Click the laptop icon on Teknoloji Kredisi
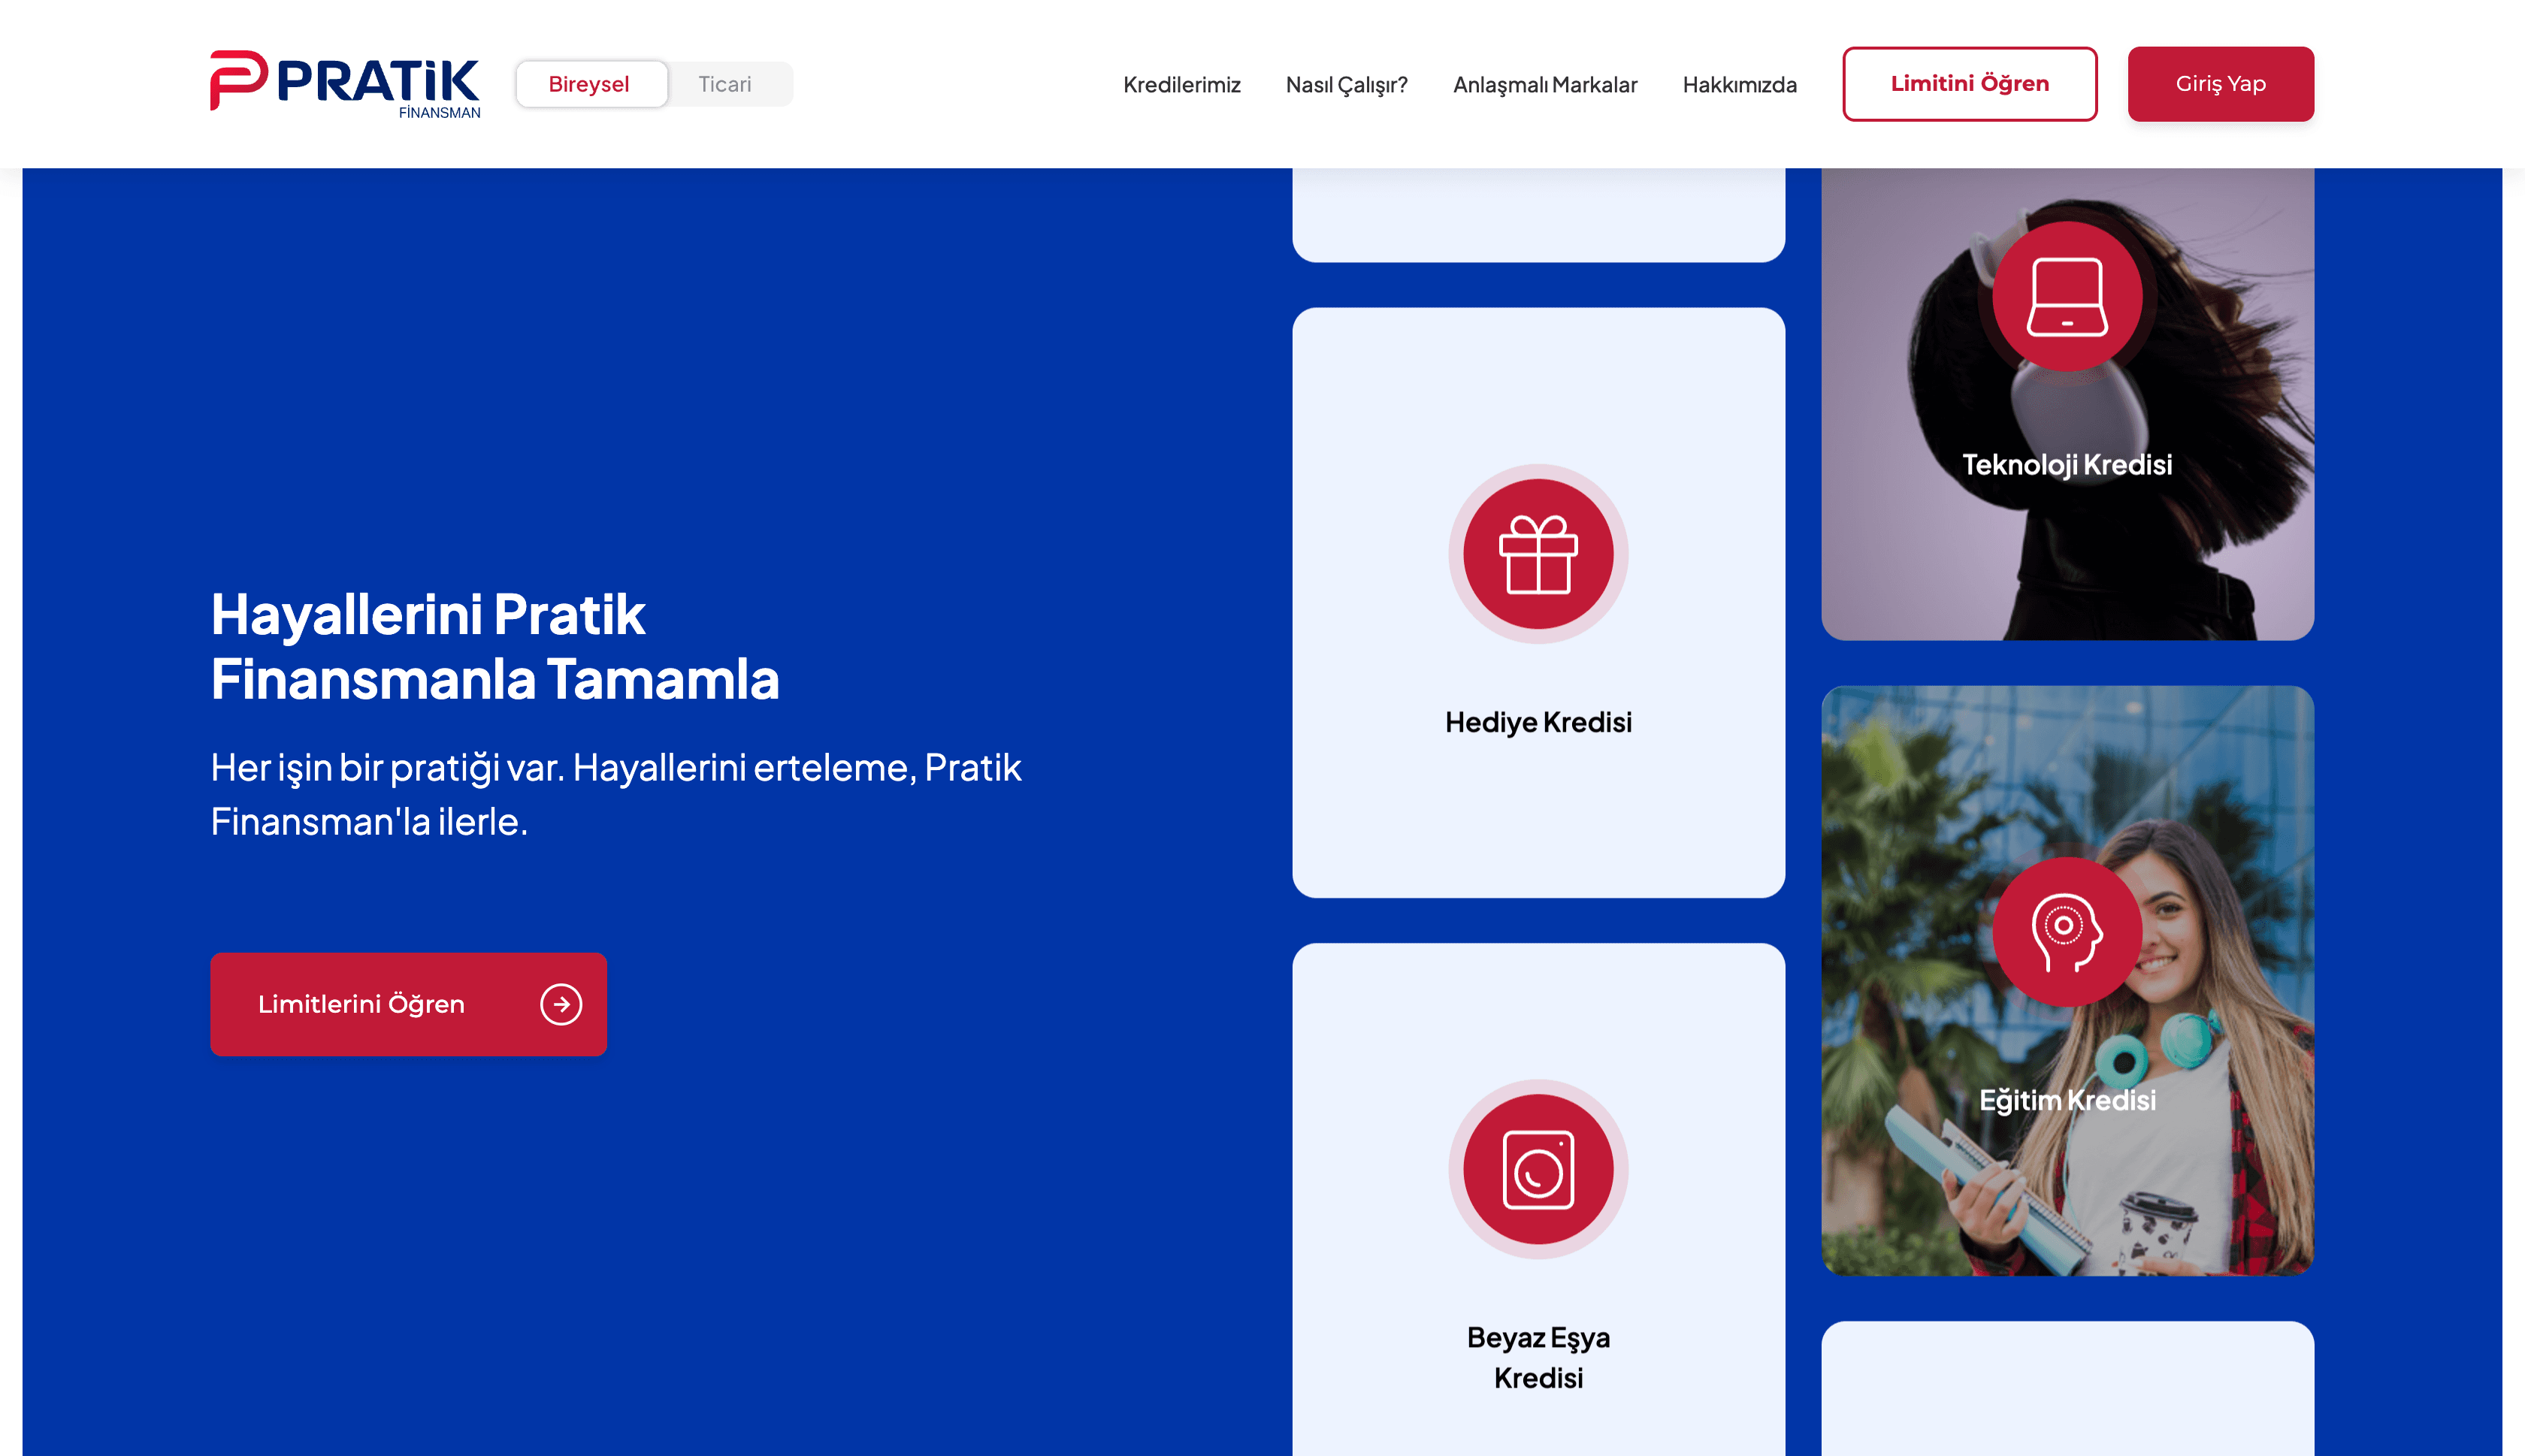Screen dimensions: 2525x1456 (2067, 297)
